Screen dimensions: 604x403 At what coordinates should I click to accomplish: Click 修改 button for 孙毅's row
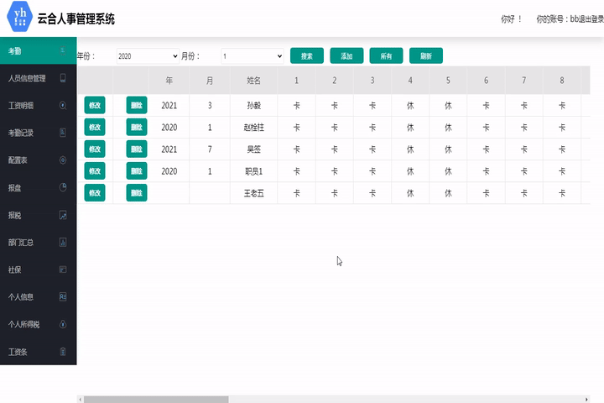point(95,106)
